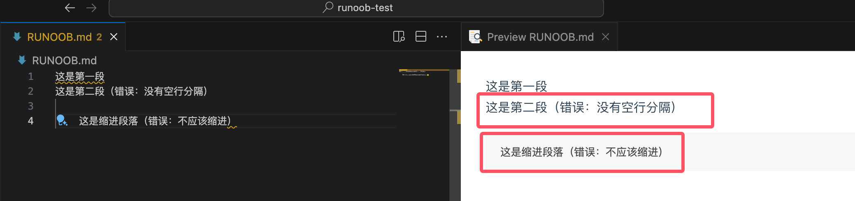Click the Markdown file icon in the breadcrumb
The width and height of the screenshot is (855, 201).
pos(22,60)
